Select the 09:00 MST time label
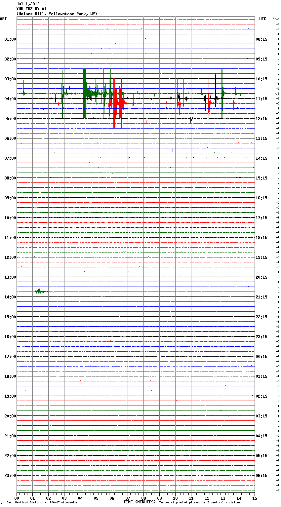The height and width of the screenshot is (507, 281). pyautogui.click(x=10, y=198)
